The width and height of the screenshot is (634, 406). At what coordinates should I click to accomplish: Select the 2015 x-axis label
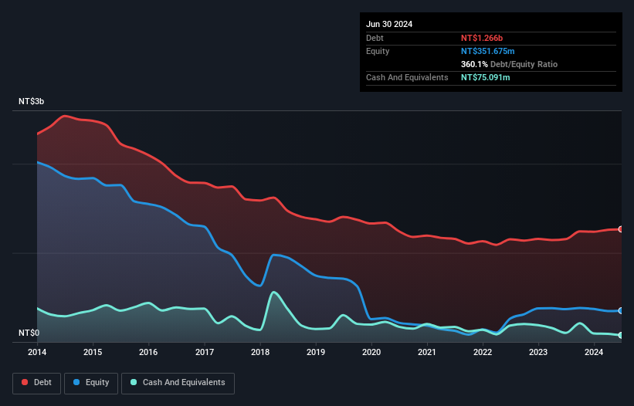(x=93, y=352)
